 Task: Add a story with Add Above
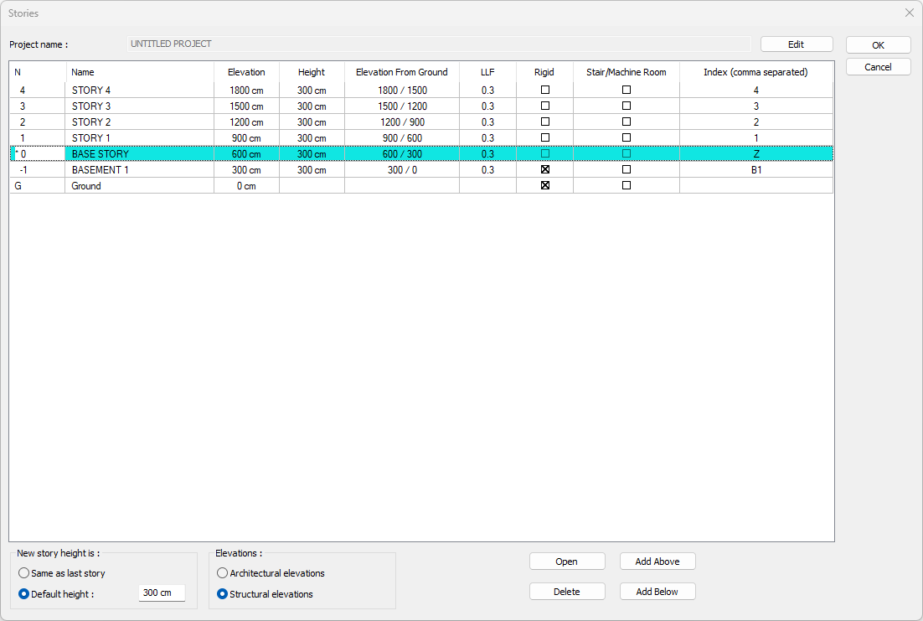[657, 561]
